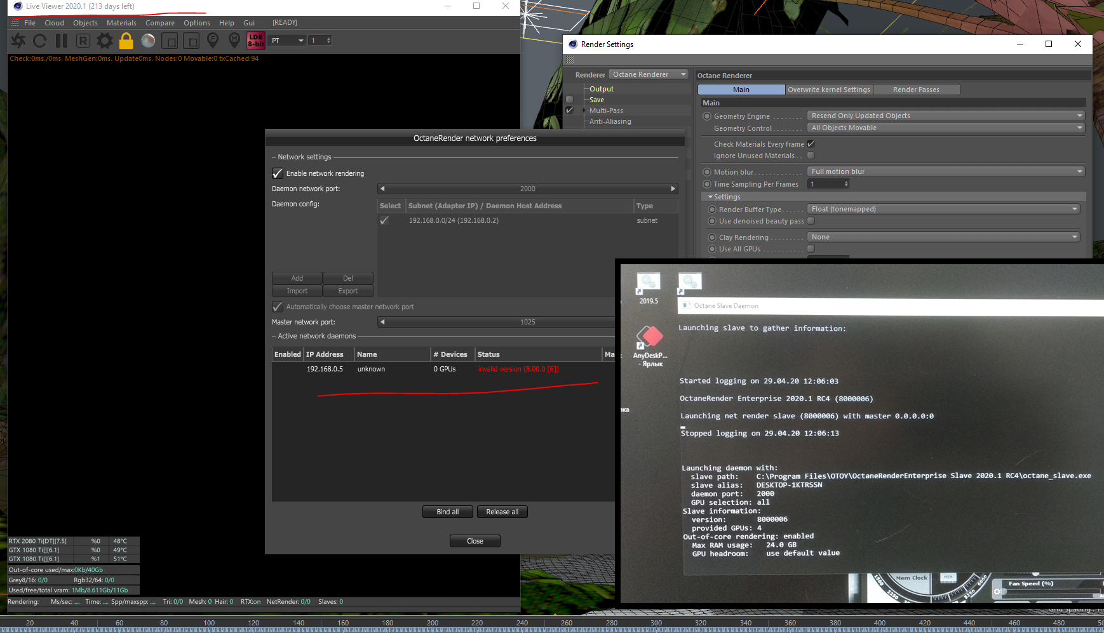
Task: Open the Motion blur dropdown
Action: click(946, 171)
